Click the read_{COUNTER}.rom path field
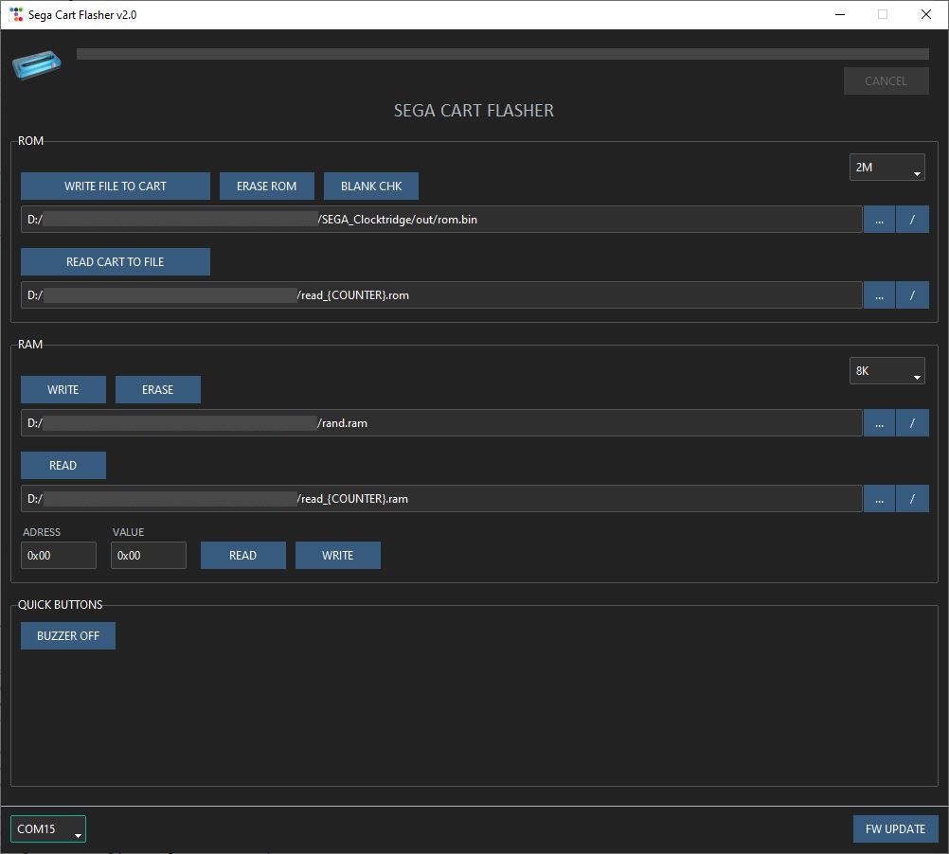The width and height of the screenshot is (949, 854). (x=441, y=295)
